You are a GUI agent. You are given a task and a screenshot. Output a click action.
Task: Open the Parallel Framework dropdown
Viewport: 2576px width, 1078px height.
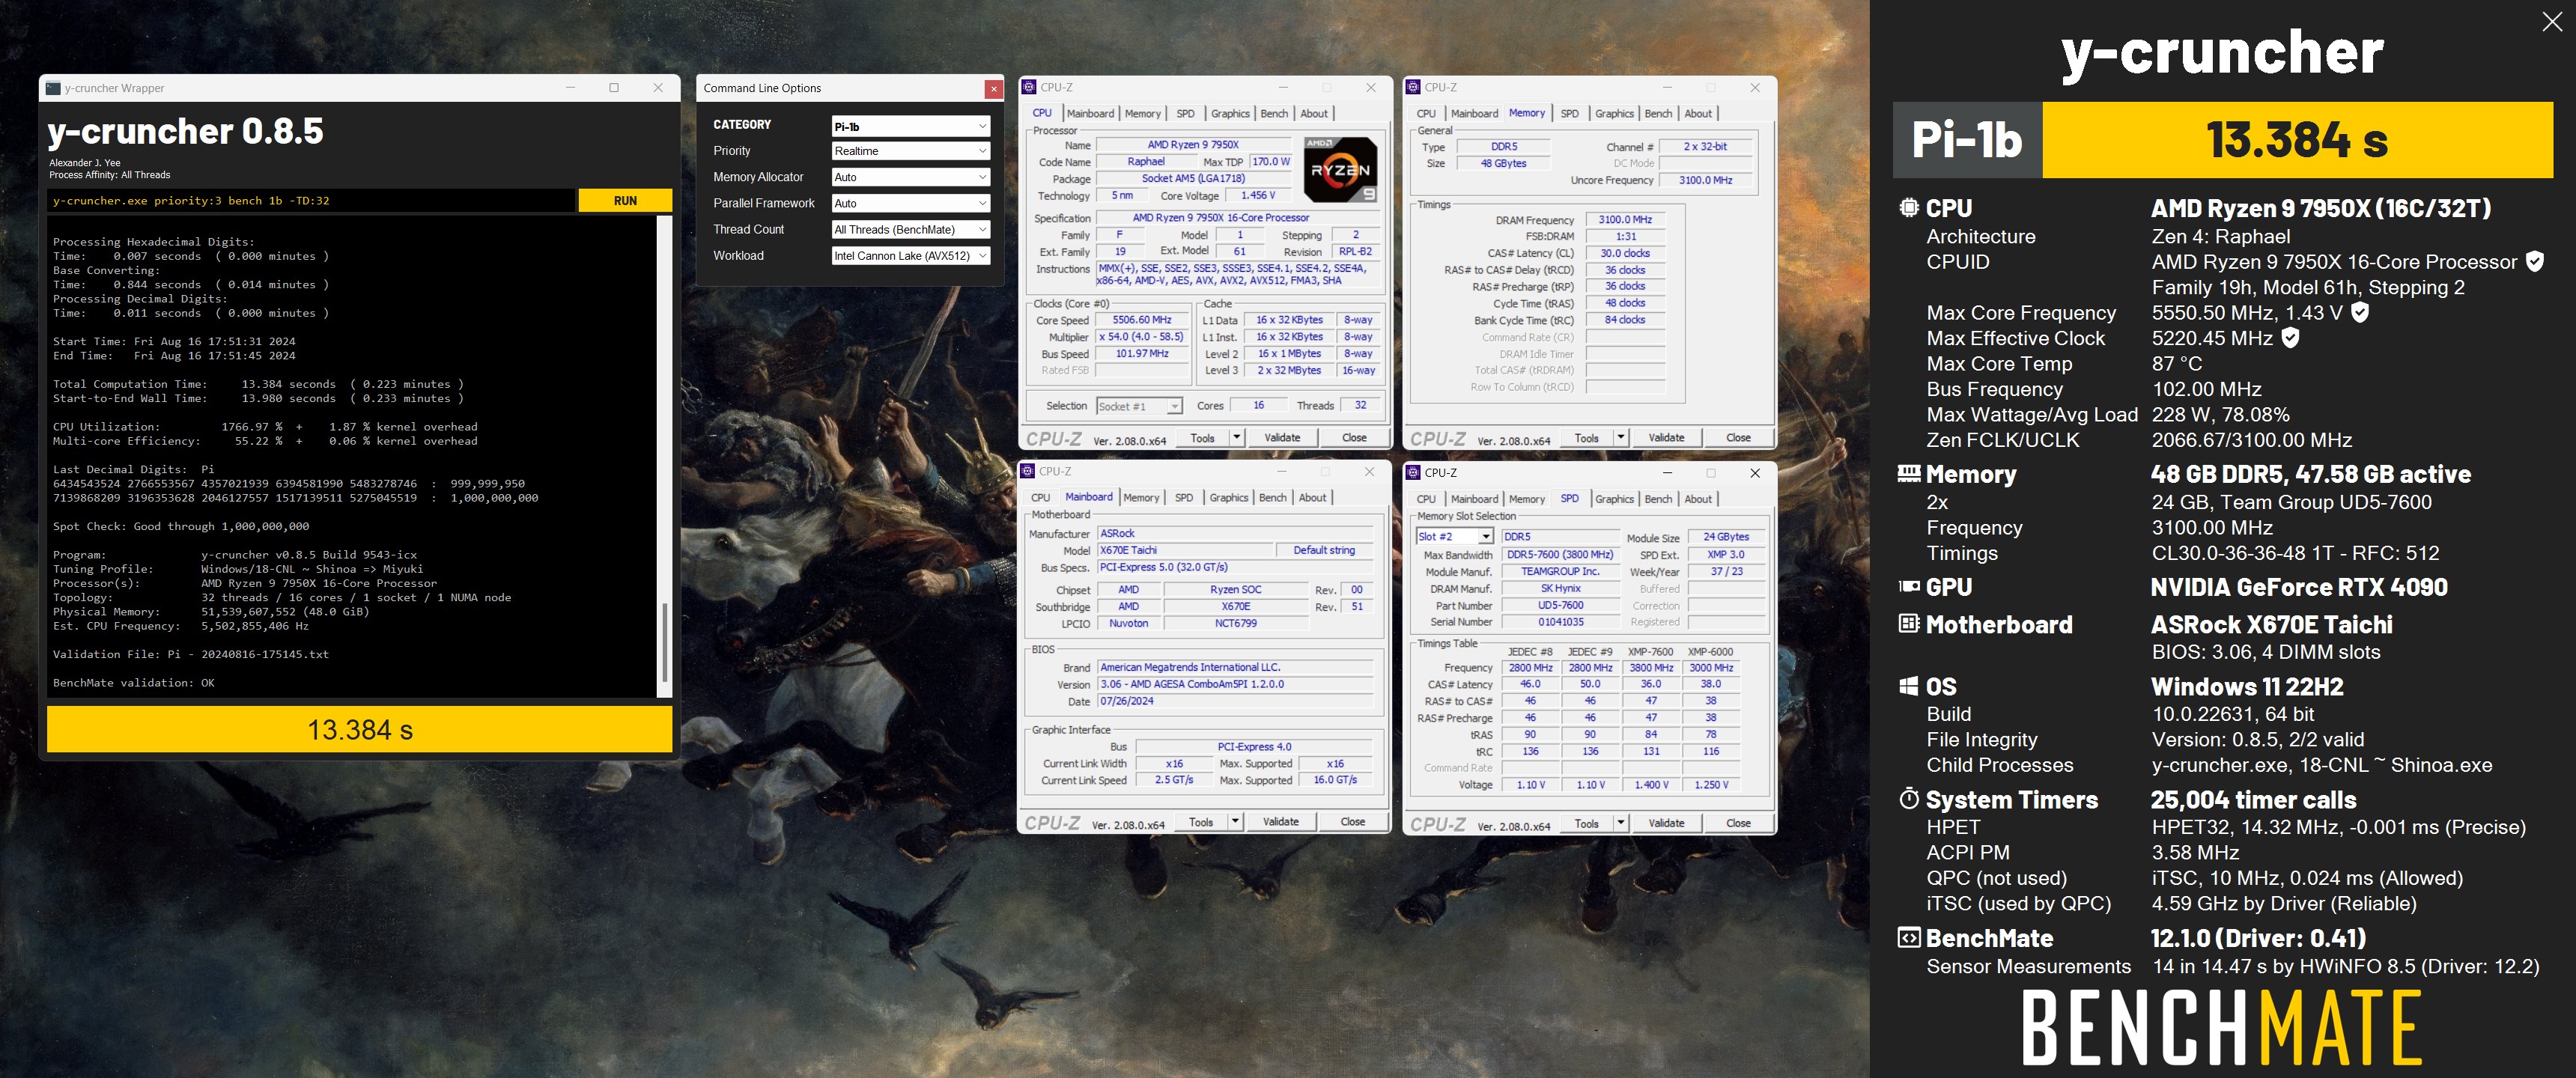click(x=910, y=203)
